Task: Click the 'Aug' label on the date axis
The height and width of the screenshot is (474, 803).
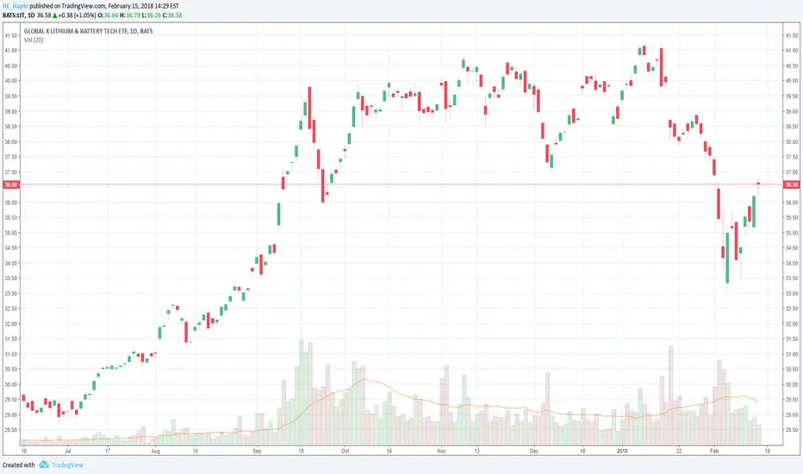Action: click(156, 451)
